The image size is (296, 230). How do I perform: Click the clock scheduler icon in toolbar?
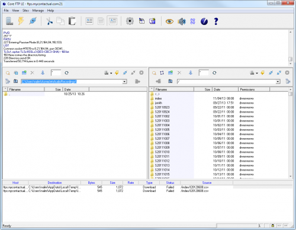click(x=204, y=21)
